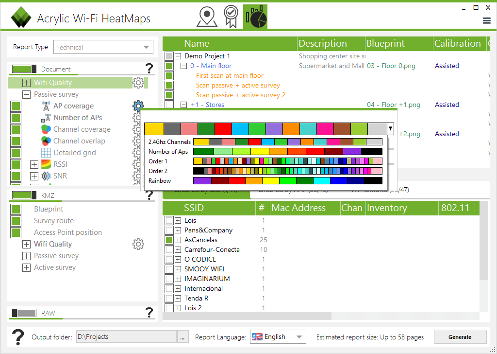Expand the Pans&Company SSID row

(x=178, y=230)
